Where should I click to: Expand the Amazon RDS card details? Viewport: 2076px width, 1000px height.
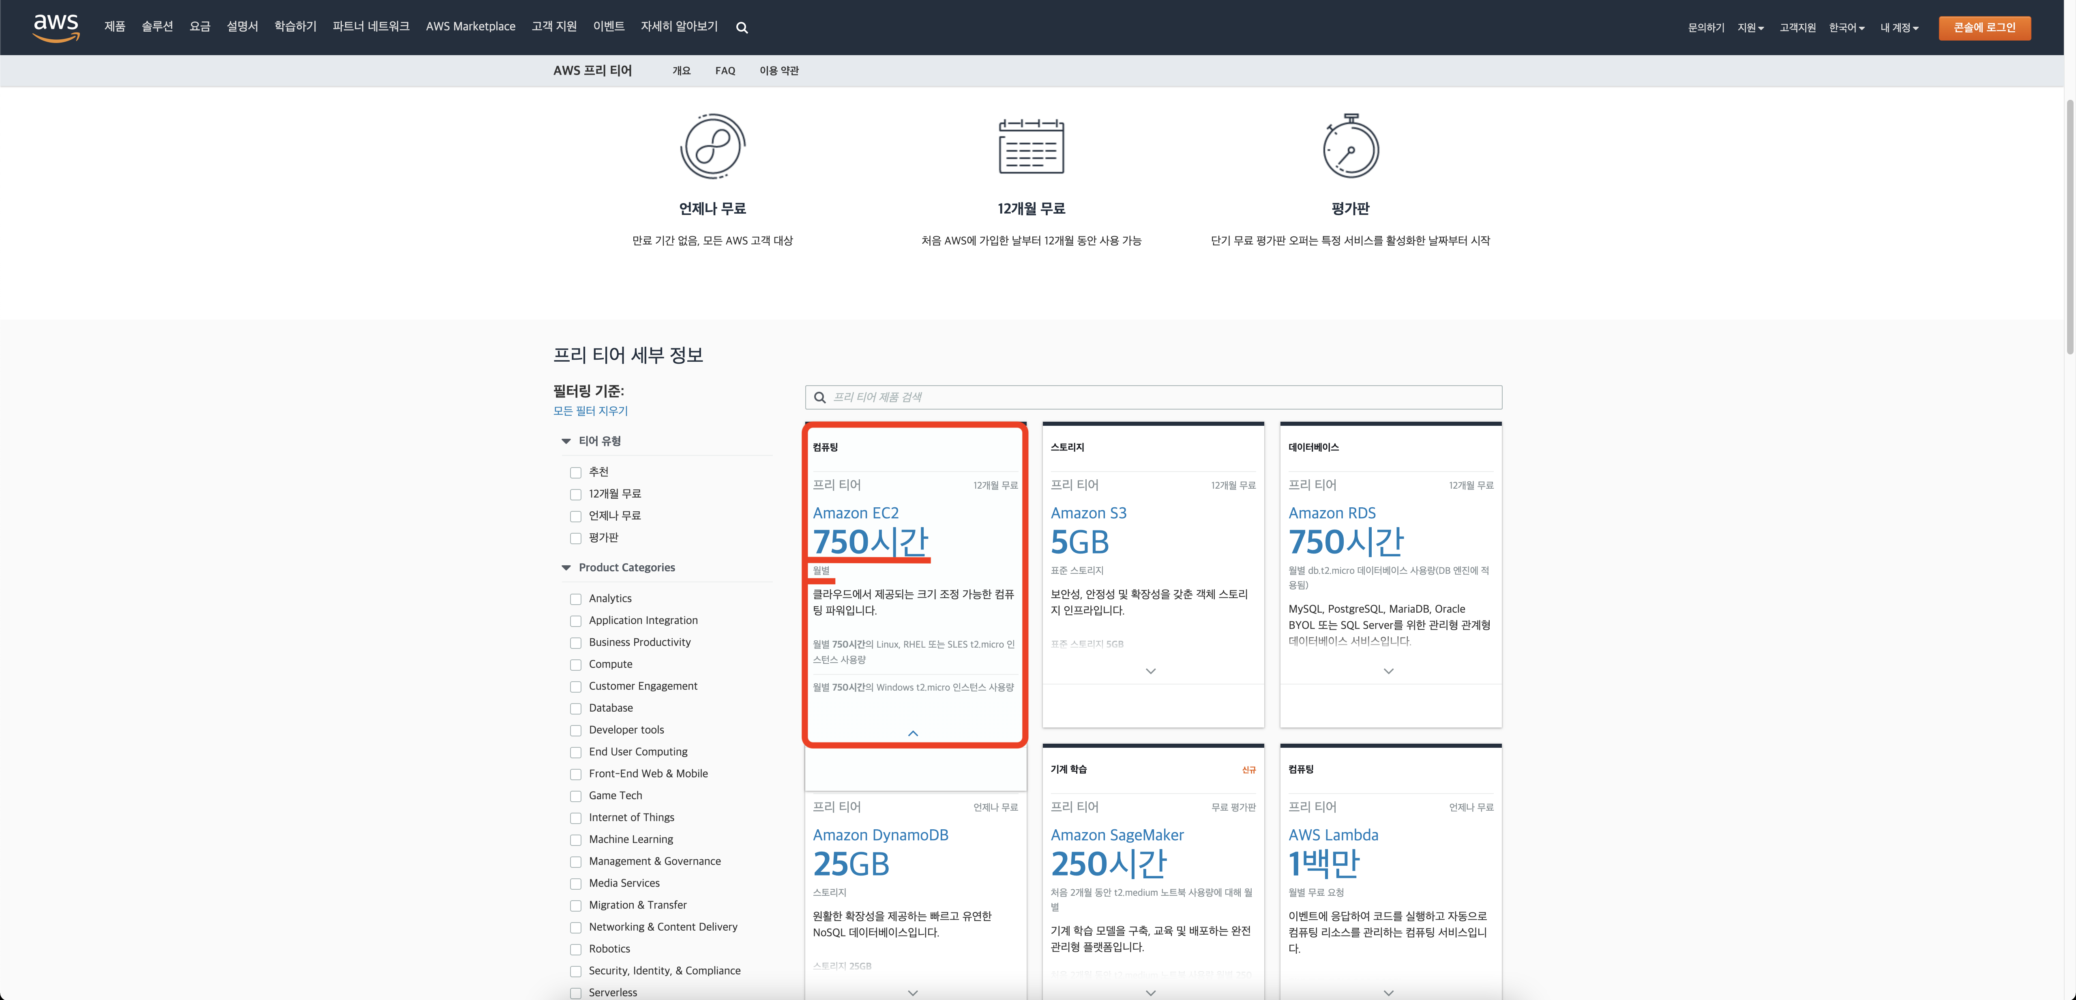pos(1389,671)
